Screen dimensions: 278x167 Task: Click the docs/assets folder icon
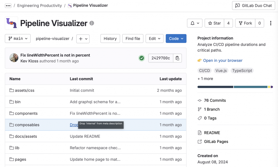click(x=11, y=136)
